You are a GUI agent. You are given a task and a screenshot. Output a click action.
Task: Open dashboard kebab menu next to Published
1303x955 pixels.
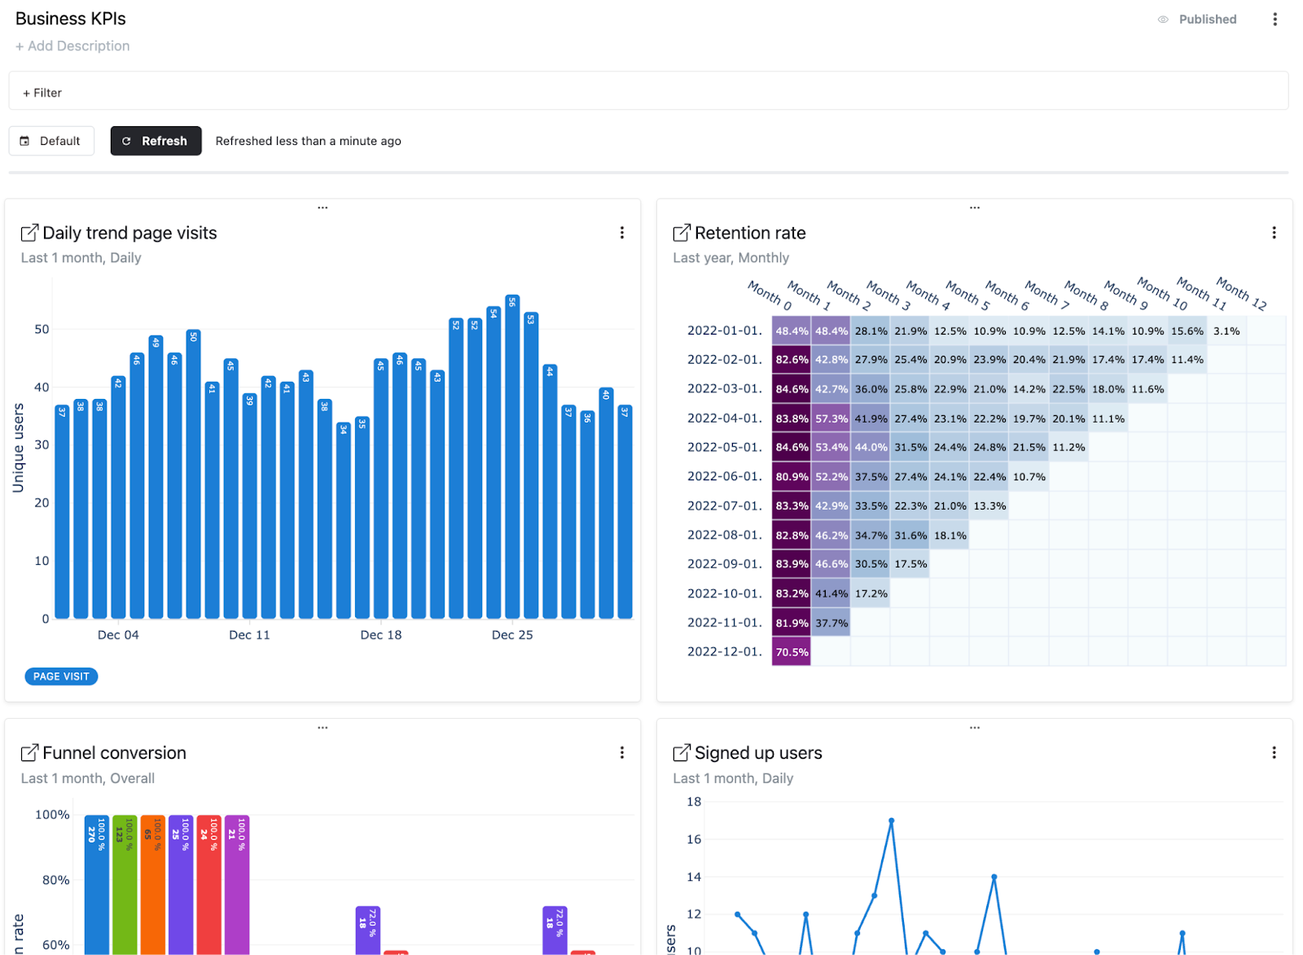[x=1274, y=20]
